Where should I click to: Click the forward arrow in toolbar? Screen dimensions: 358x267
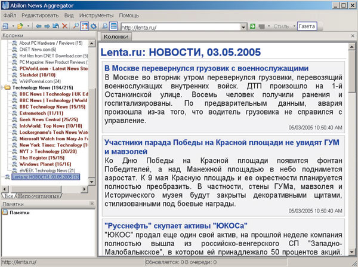[47, 27]
